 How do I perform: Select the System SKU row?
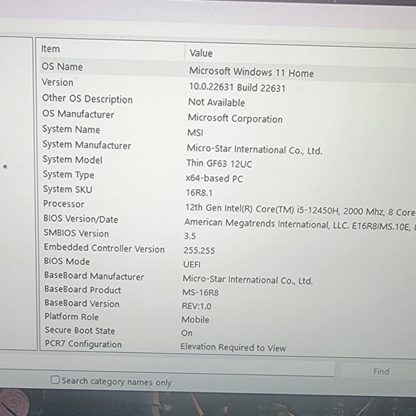click(67, 189)
